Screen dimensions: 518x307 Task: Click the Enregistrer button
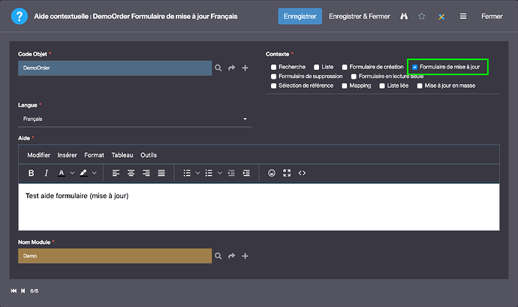(300, 16)
